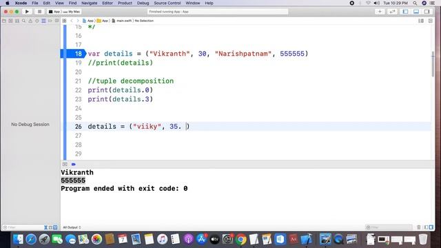Open Finder from the Dock
Image resolution: width=441 pixels, height=248 pixels.
(18, 239)
